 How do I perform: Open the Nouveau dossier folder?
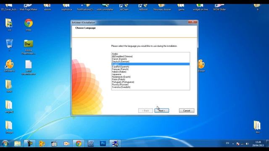162,8
